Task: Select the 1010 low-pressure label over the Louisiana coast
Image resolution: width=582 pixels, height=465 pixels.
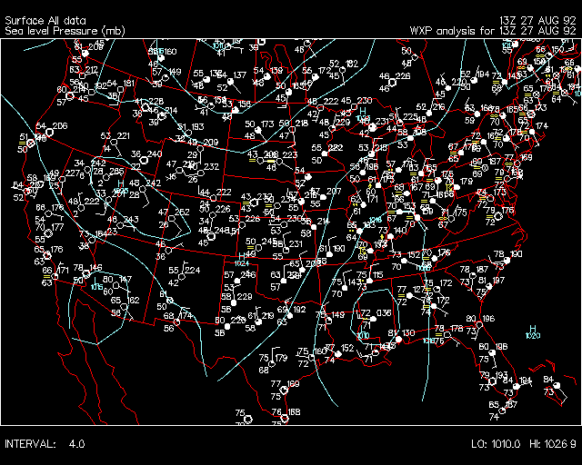Action: pyautogui.click(x=364, y=335)
